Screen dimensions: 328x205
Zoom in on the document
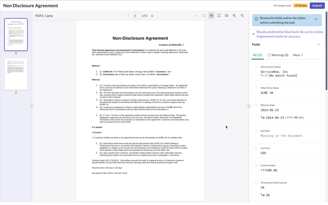tap(234, 16)
